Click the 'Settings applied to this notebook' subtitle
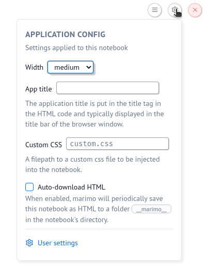The height and width of the screenshot is (266, 207). [76, 48]
